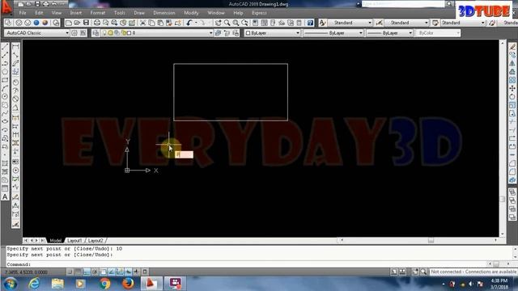Screen dimensions: 518x291
Task: Choose the Mirror modify tool
Action: pos(512,63)
